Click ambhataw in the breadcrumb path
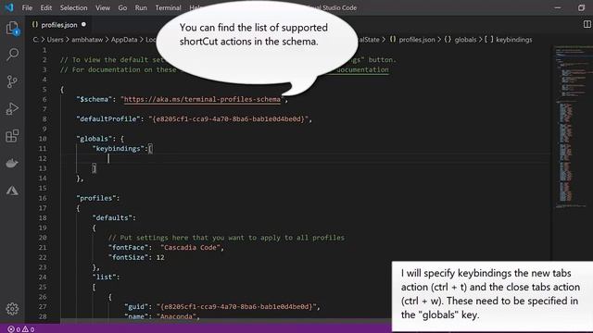Viewport: 593px width, 333px height. click(87, 40)
